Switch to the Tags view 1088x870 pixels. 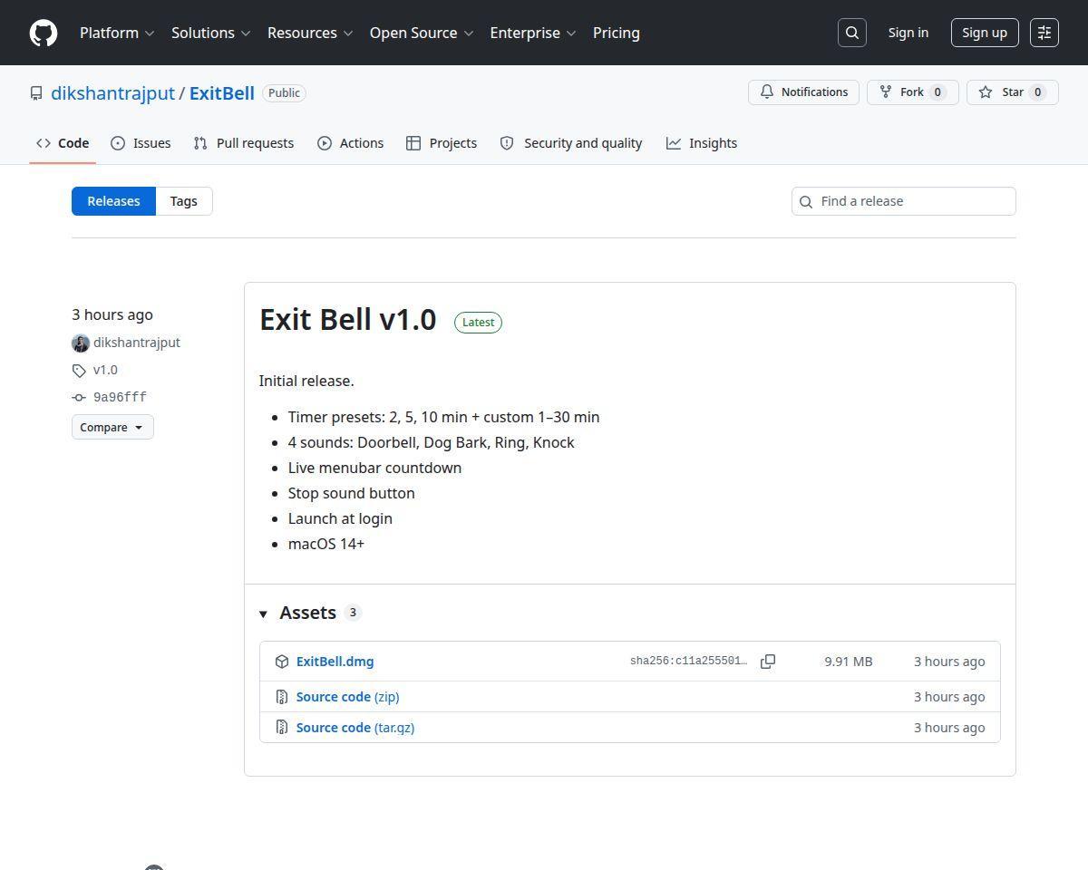pos(184,201)
